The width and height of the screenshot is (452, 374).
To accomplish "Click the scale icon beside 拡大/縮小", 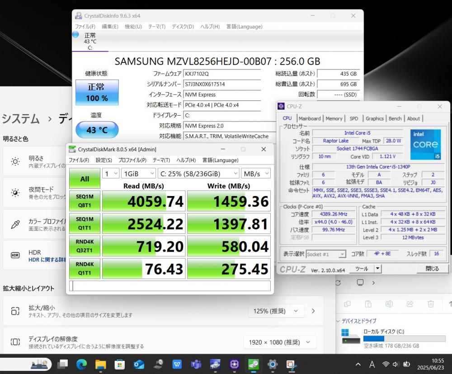I will (15, 311).
